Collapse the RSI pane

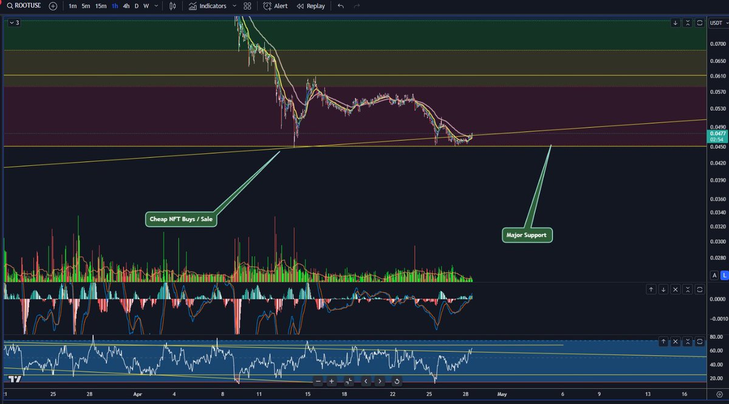(x=688, y=342)
